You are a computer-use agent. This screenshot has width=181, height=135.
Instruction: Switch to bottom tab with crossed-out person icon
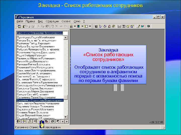click(x=47, y=121)
